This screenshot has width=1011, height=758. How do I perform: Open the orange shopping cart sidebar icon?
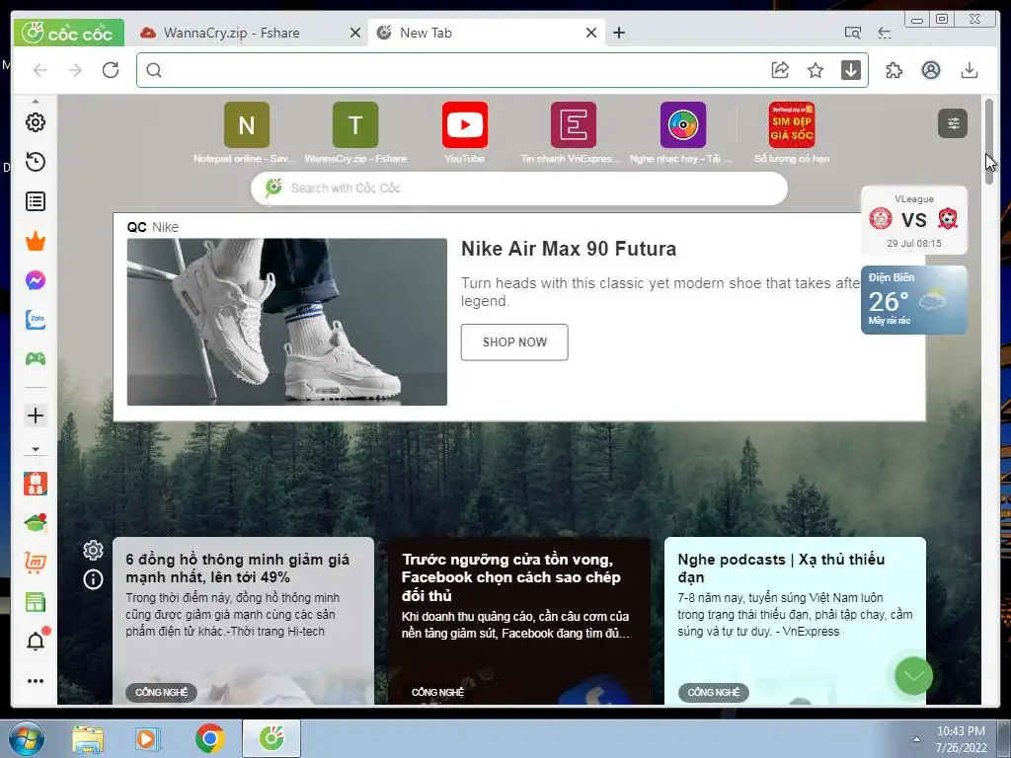tap(36, 563)
